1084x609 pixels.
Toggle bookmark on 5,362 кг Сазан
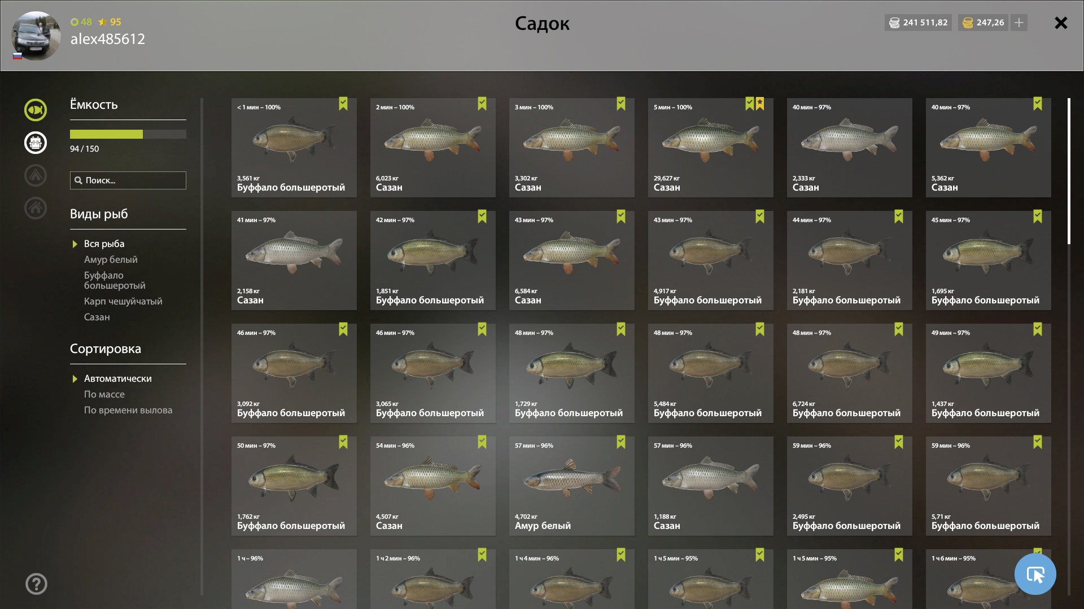(1038, 104)
